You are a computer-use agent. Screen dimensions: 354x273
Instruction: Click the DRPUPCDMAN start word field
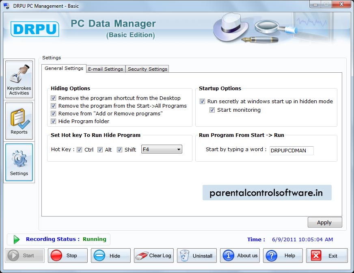click(x=291, y=150)
